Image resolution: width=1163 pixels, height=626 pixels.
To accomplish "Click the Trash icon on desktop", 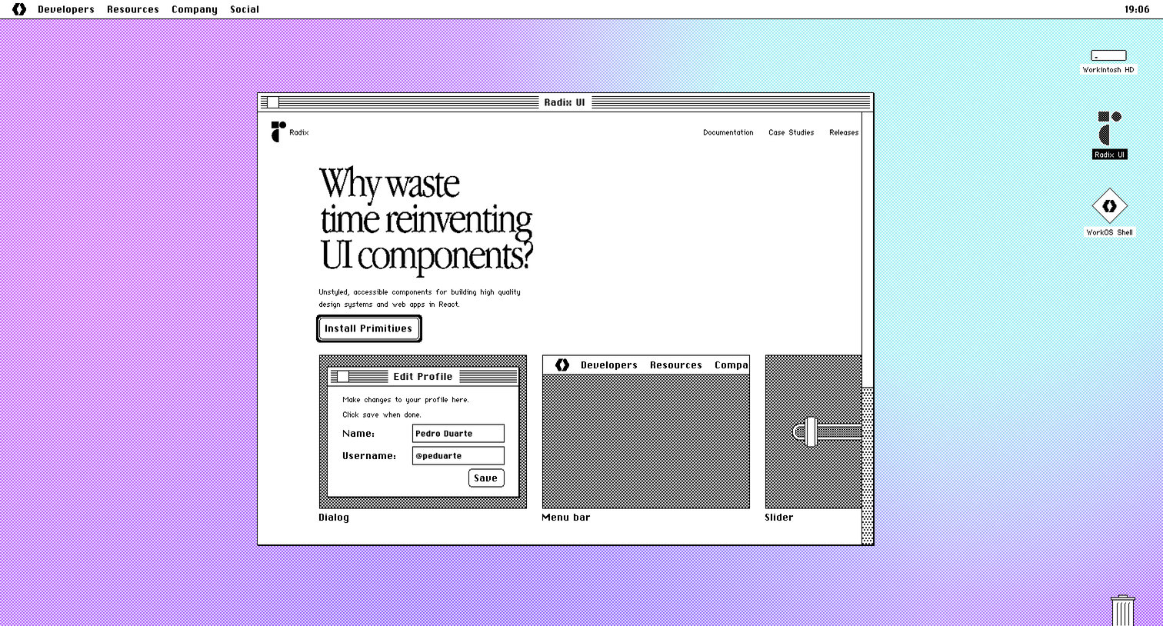I will (x=1123, y=610).
